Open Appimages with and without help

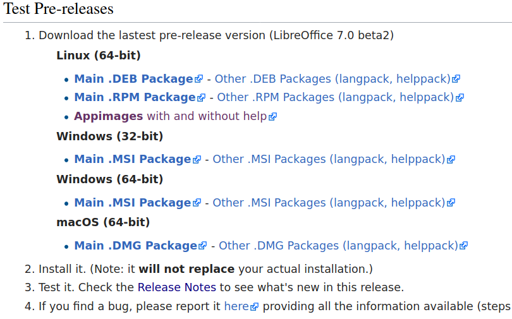tap(171, 116)
